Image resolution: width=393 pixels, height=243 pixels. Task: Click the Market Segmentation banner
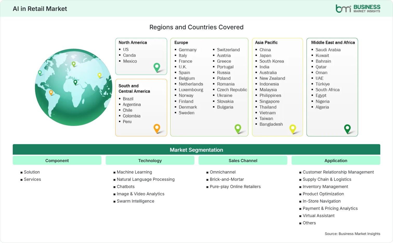[x=197, y=150]
